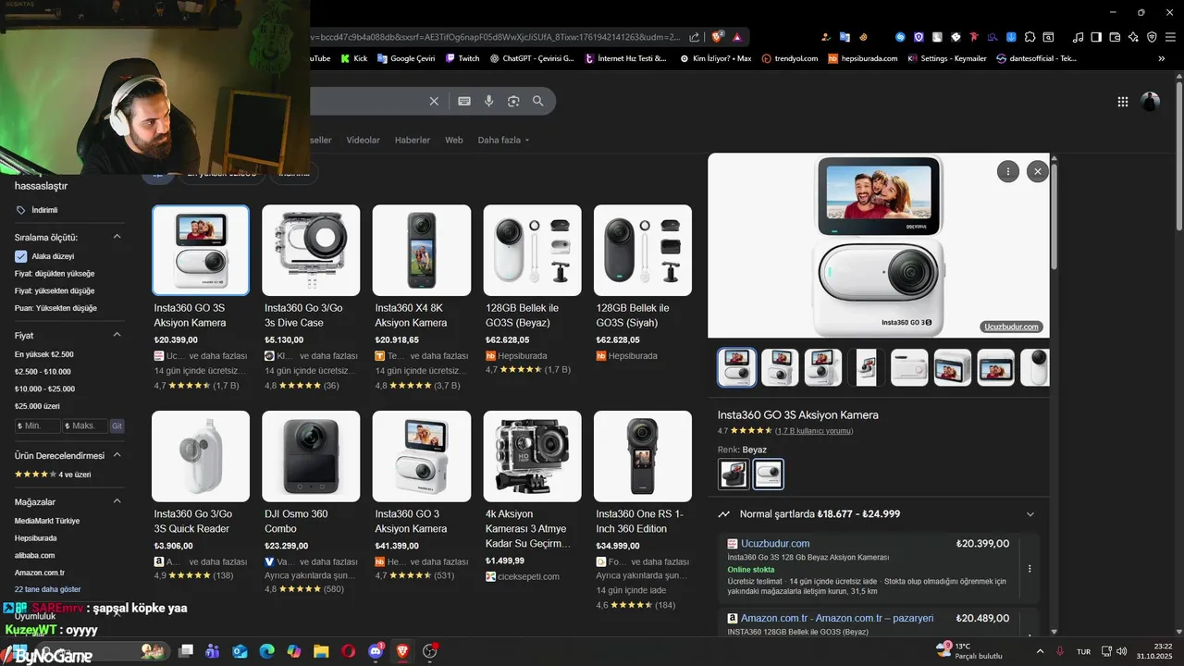
Task: Open the three-dot menu on product image panel
Action: [1007, 171]
